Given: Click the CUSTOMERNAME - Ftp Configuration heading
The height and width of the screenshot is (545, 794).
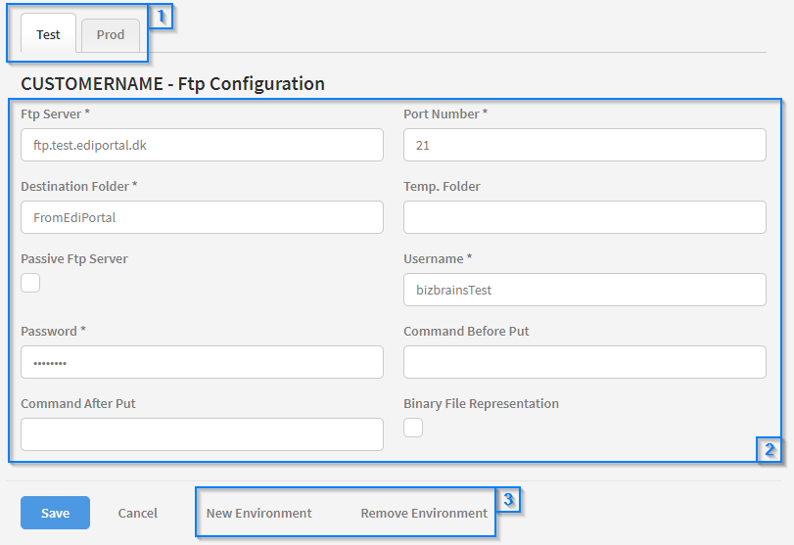Looking at the screenshot, I should pyautogui.click(x=172, y=84).
